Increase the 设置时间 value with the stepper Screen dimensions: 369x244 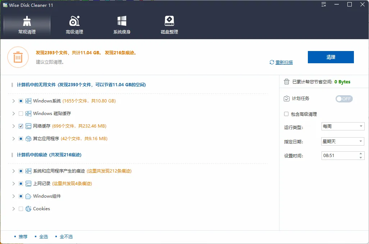tap(361, 154)
